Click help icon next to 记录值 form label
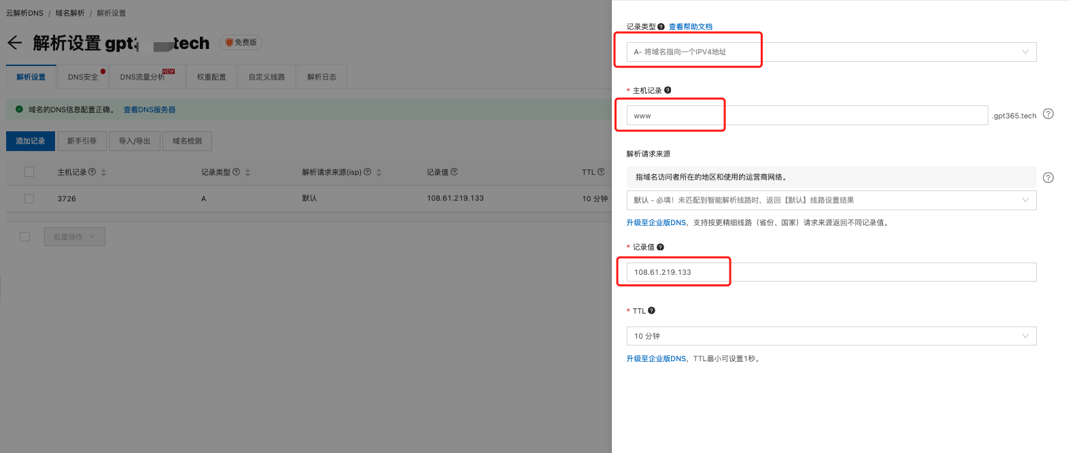Viewport: 1070px width, 453px height. click(x=660, y=247)
